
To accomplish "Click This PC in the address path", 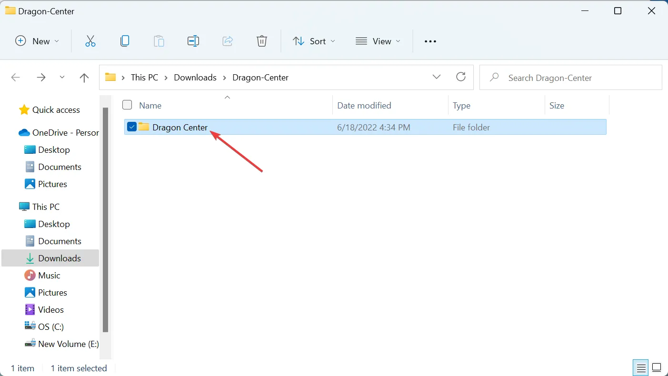I will tap(144, 78).
